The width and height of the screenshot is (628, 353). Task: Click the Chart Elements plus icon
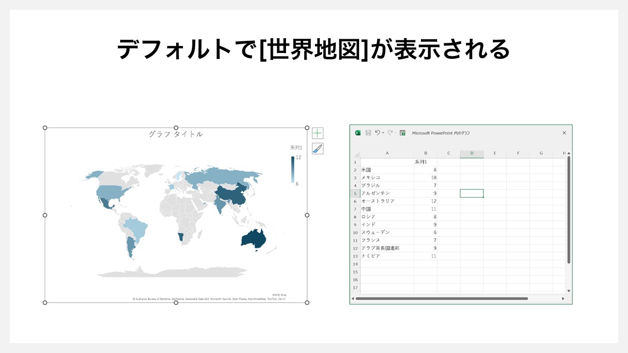tap(317, 133)
